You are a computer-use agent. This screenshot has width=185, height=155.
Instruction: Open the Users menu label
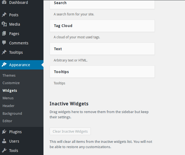pyautogui.click(x=14, y=141)
